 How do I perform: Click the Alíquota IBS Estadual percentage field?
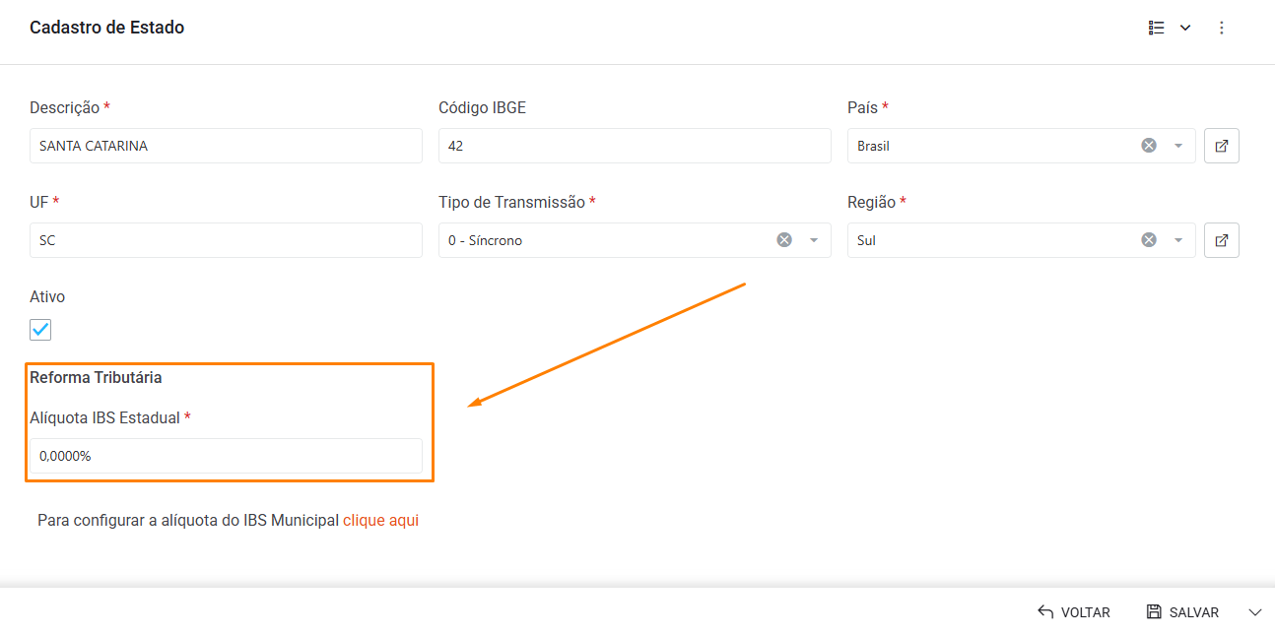pos(226,456)
